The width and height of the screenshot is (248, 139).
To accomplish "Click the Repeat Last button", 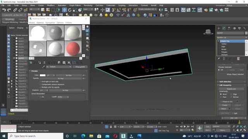I will click(231, 89).
